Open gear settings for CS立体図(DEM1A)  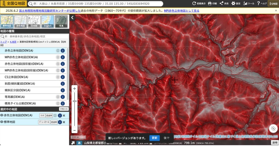point(58,77)
